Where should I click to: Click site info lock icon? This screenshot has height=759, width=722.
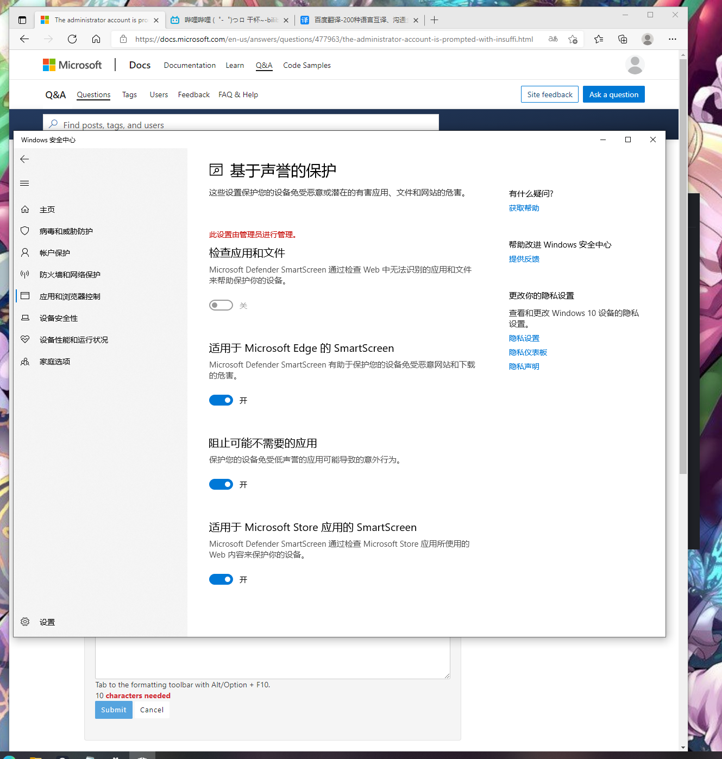123,39
